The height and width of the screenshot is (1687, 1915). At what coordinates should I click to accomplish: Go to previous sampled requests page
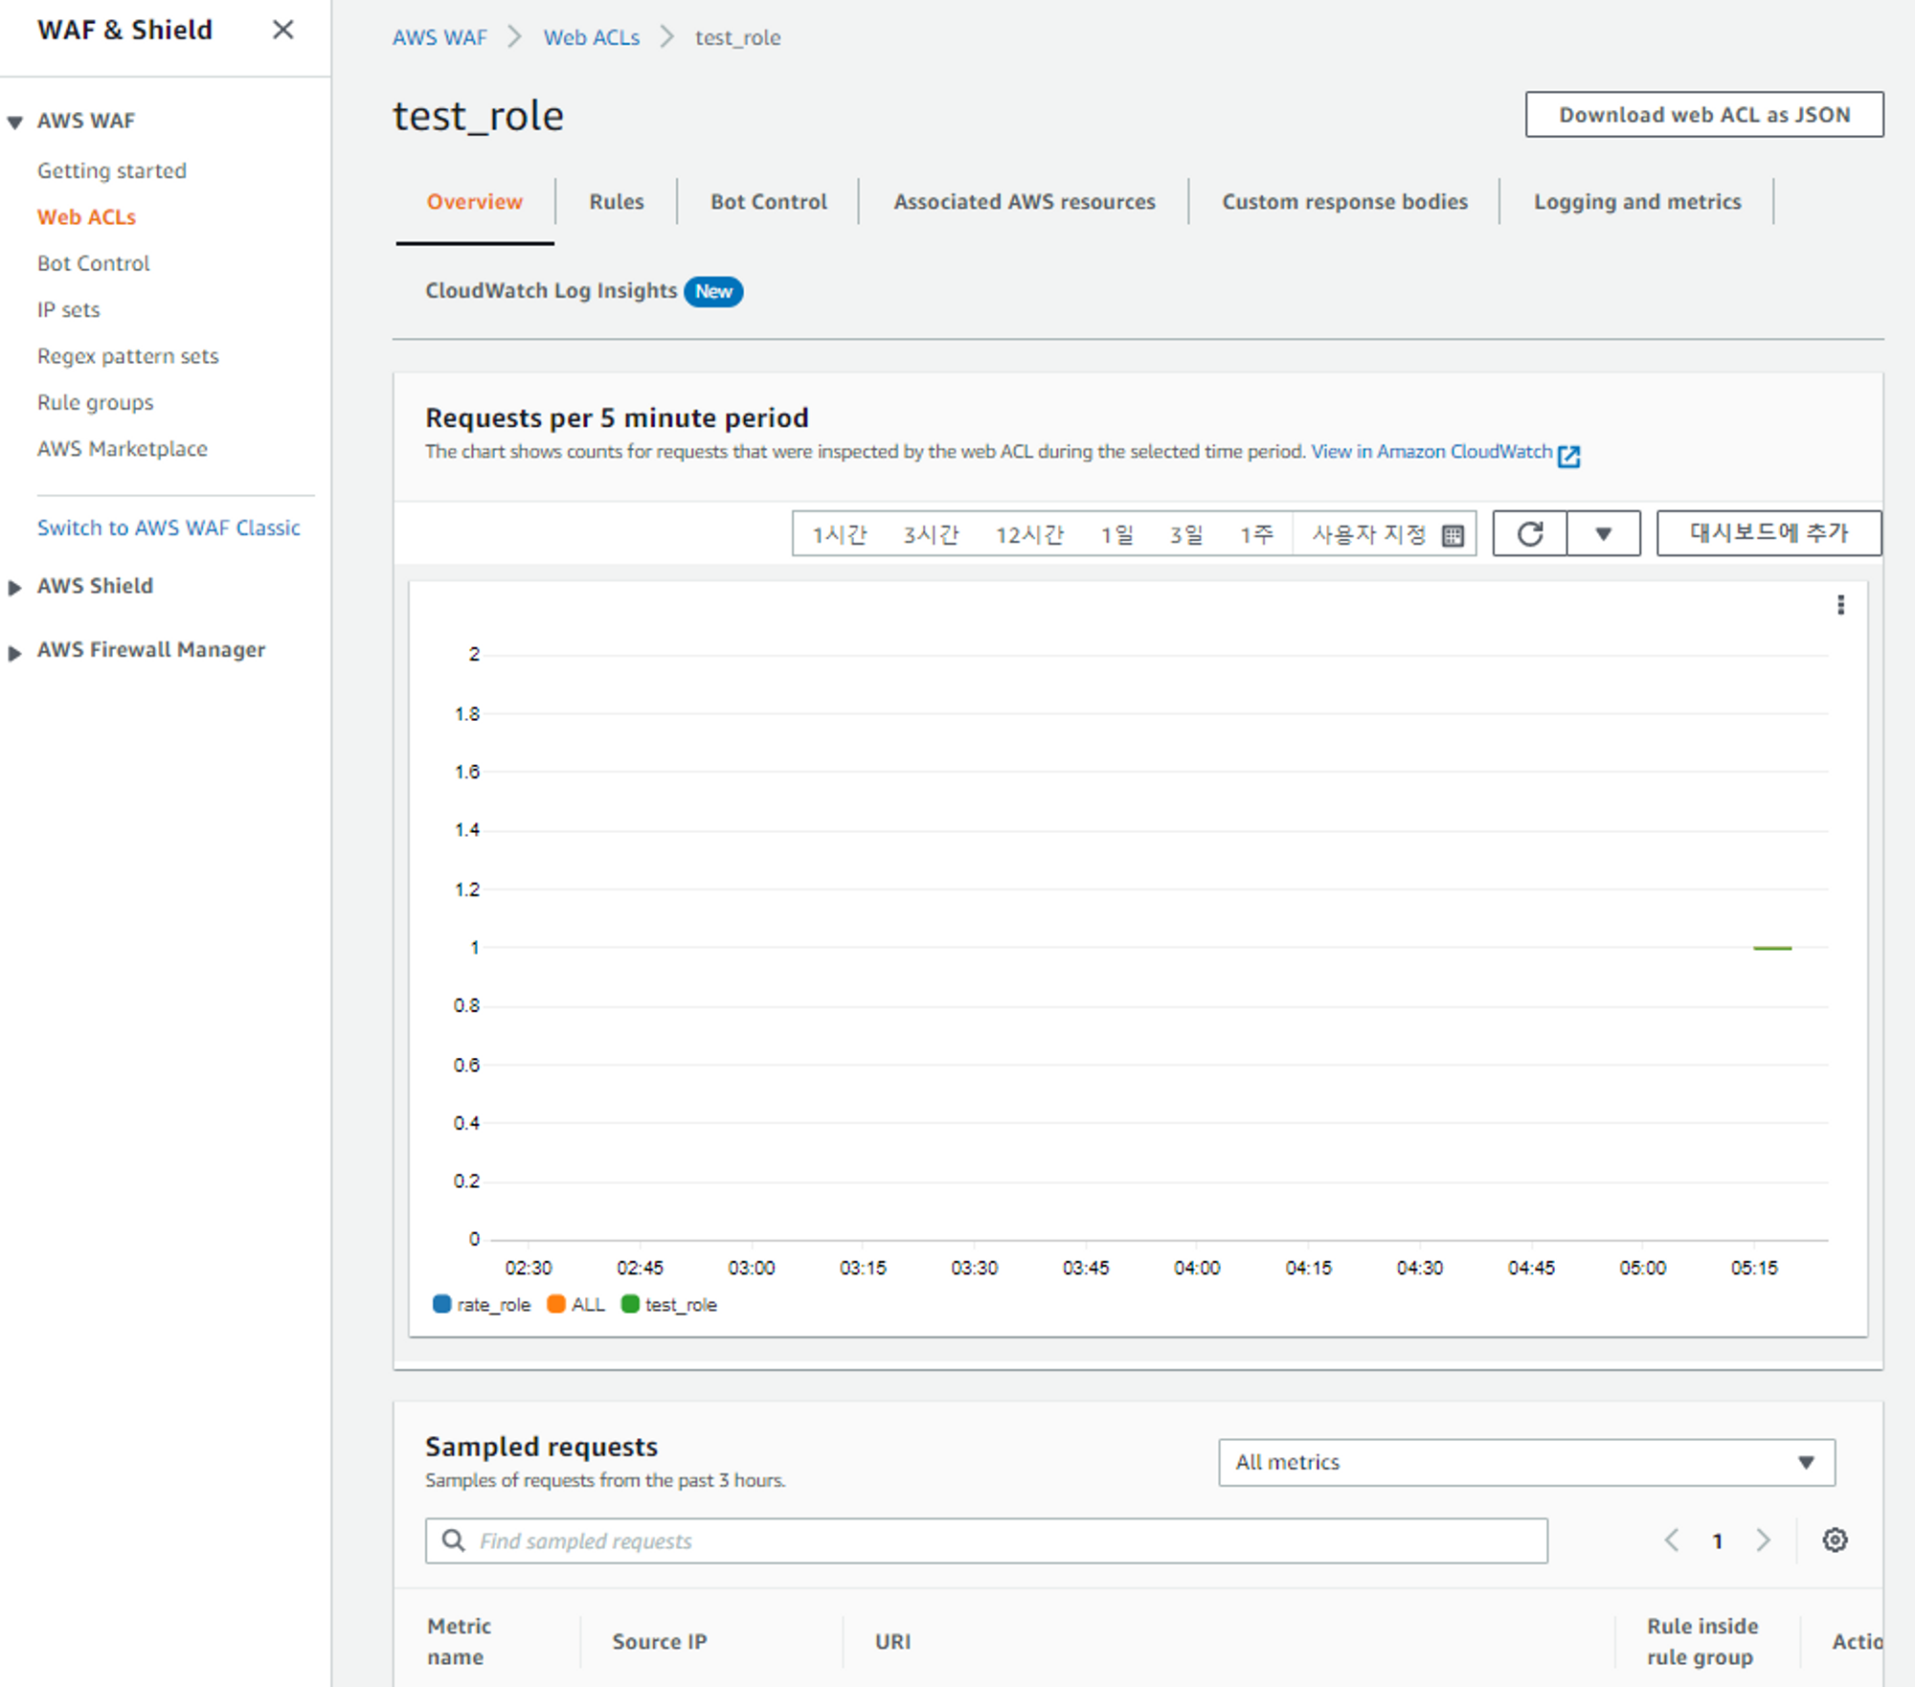point(1672,1540)
